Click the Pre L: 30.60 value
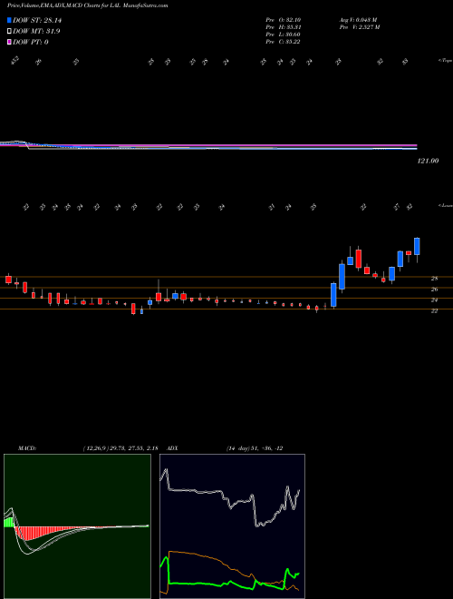Image resolution: width=453 pixels, height=599 pixels. coord(283,34)
